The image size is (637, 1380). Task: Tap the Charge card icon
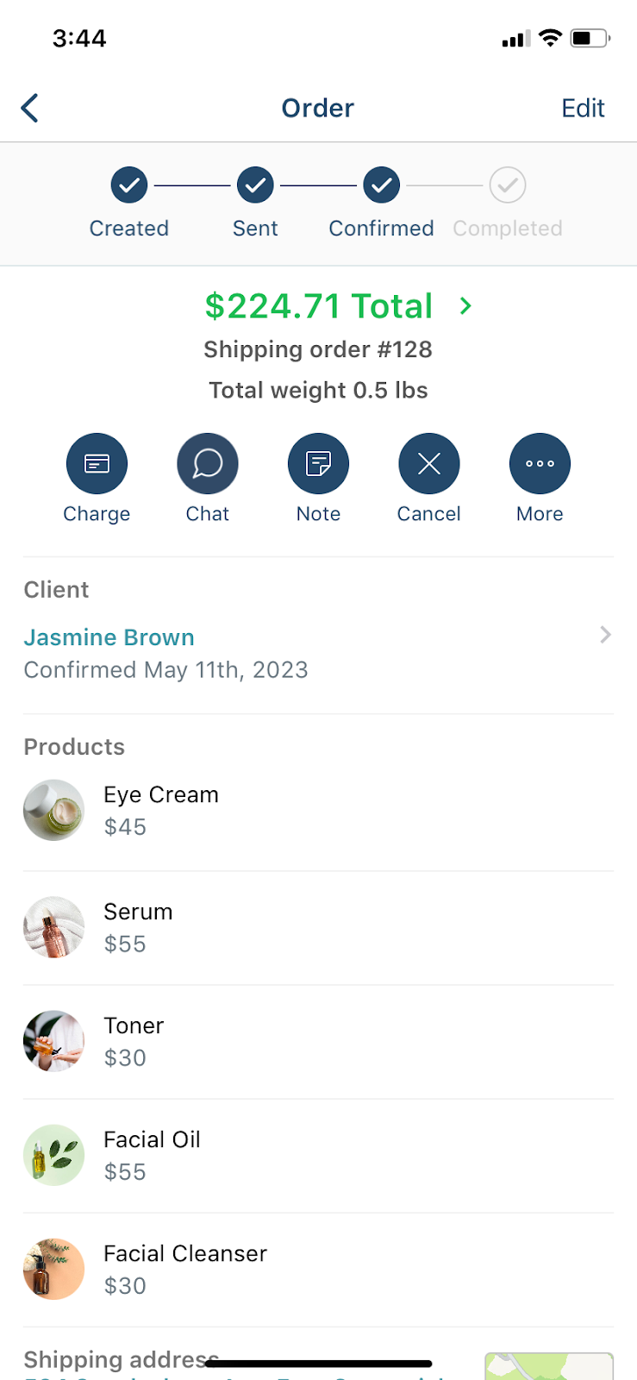click(97, 464)
